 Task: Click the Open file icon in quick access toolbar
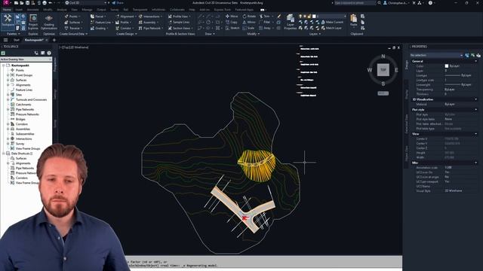pos(22,3)
